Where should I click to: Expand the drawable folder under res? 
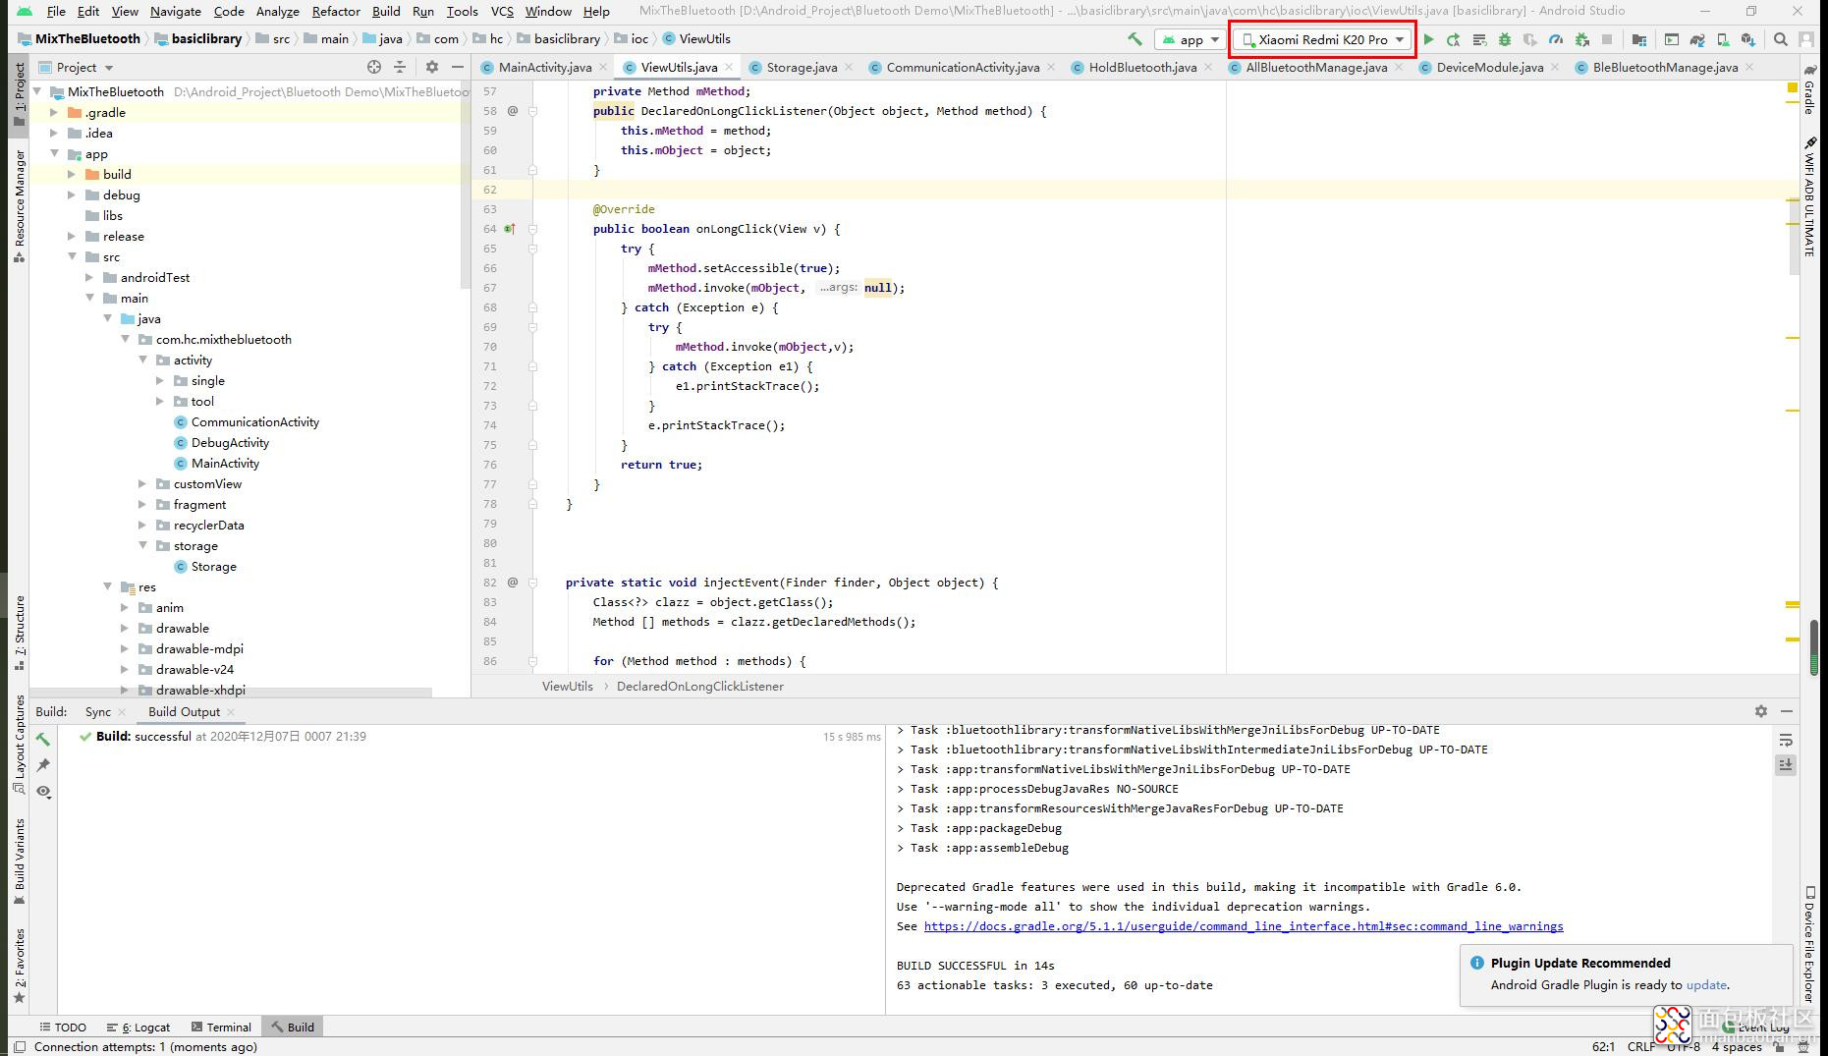click(125, 629)
